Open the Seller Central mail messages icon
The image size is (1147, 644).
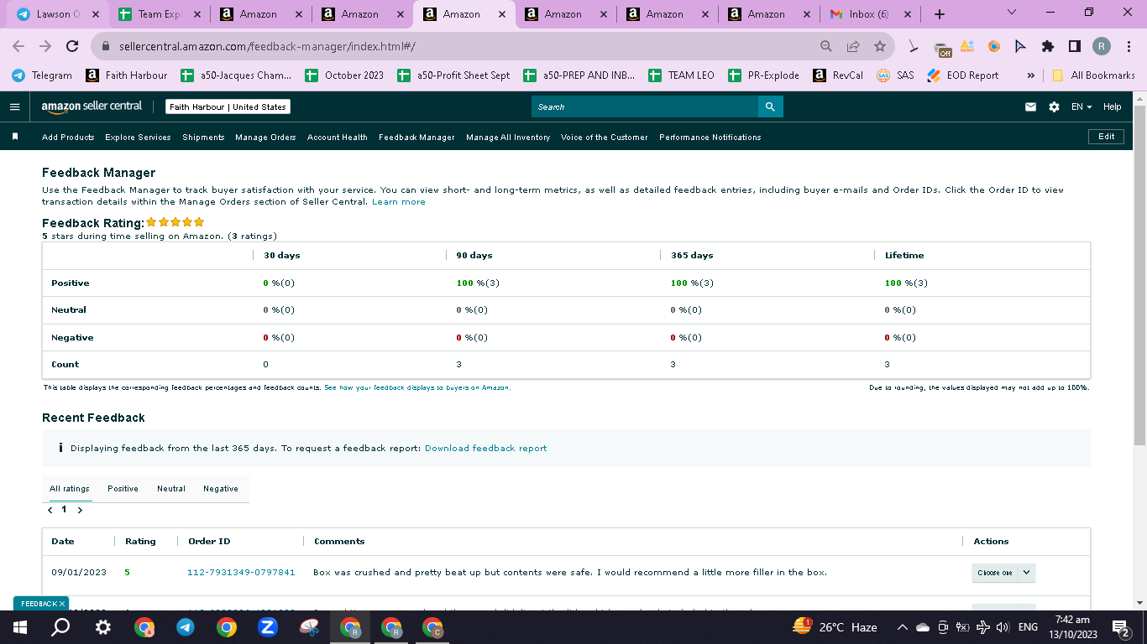(x=1031, y=107)
